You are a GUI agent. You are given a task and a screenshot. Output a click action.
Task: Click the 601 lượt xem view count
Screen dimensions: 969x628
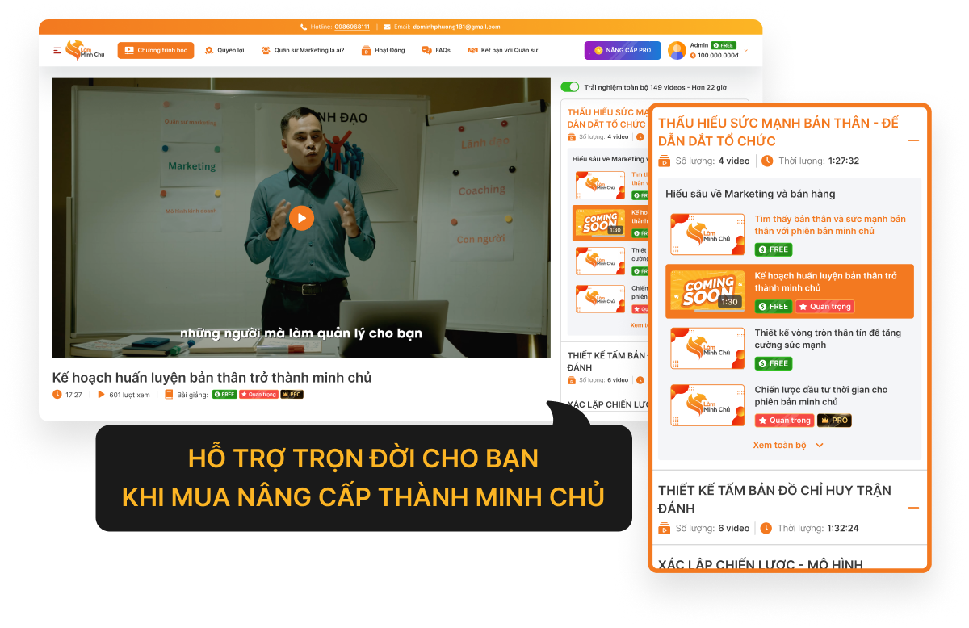130,395
